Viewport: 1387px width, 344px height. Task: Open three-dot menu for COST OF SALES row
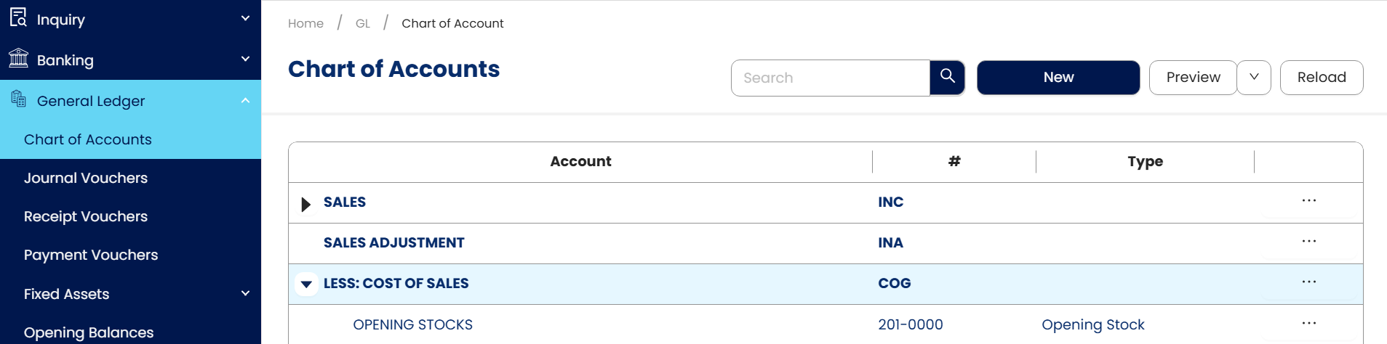click(x=1308, y=282)
